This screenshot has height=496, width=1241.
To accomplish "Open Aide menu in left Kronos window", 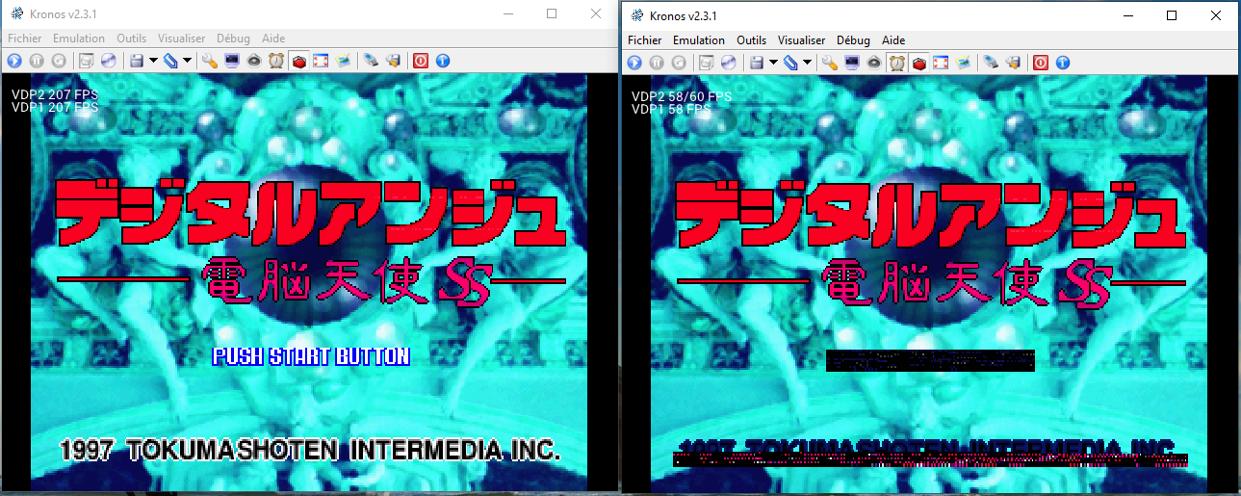I will [273, 39].
